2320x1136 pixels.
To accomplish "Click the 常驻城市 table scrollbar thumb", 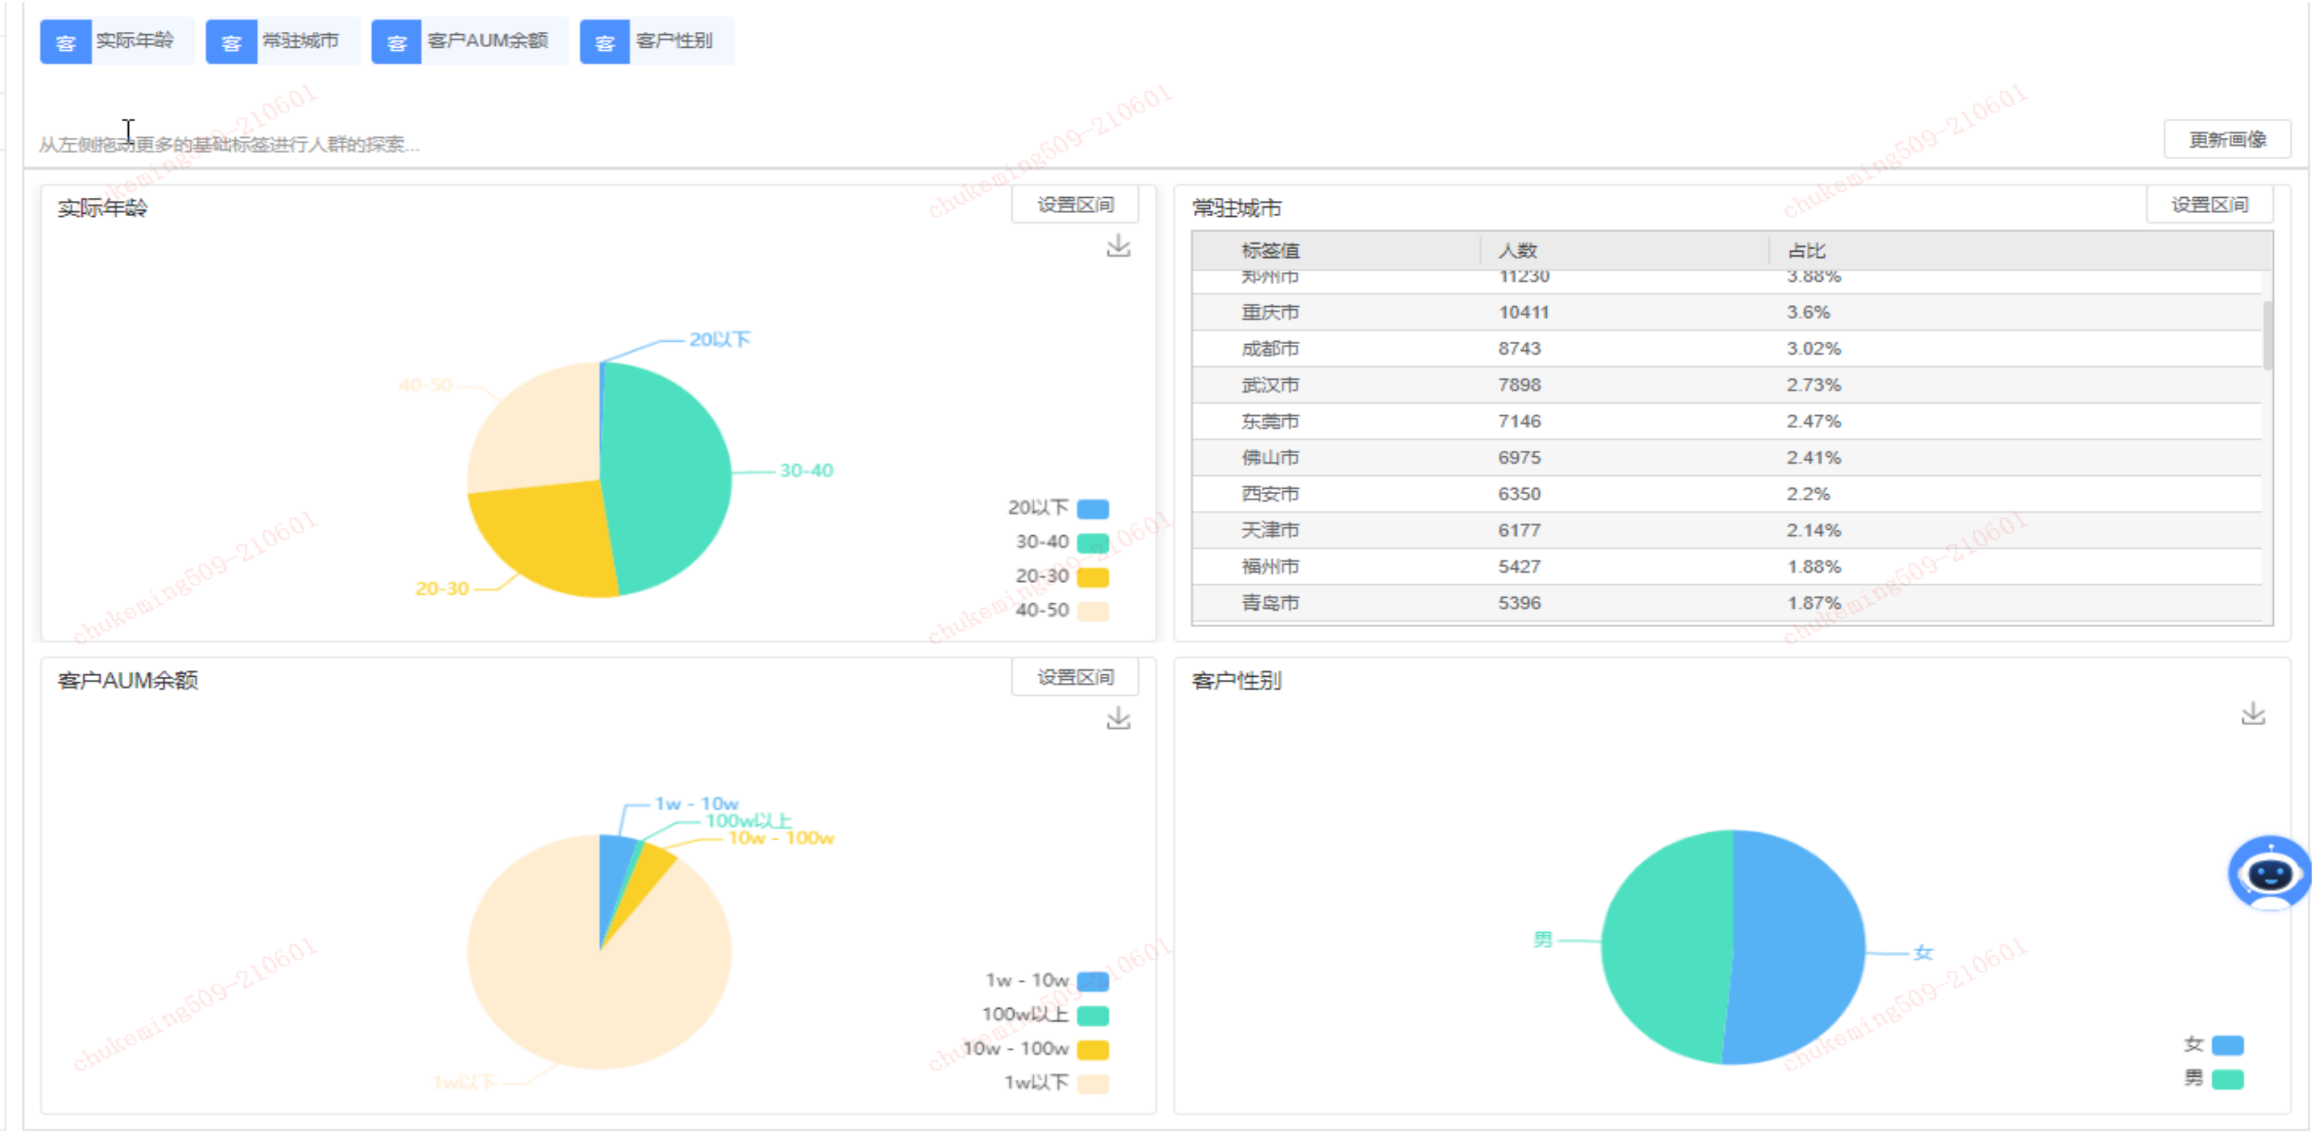I will pyautogui.click(x=2267, y=335).
